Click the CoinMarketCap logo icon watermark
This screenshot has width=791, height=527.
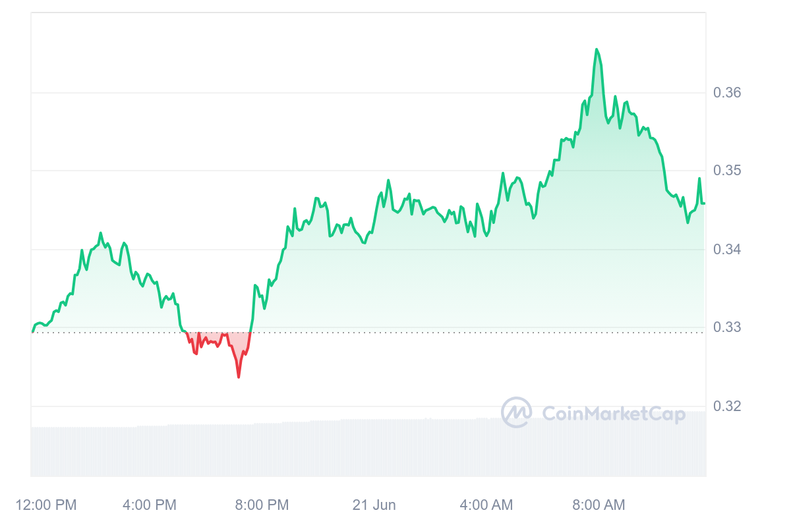point(516,412)
